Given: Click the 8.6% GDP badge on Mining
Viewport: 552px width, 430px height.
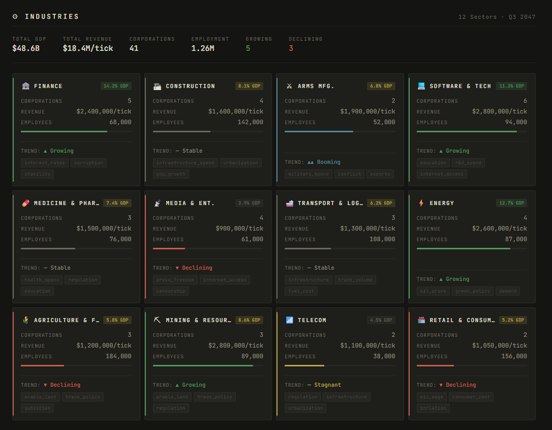Looking at the screenshot, I should (x=249, y=320).
